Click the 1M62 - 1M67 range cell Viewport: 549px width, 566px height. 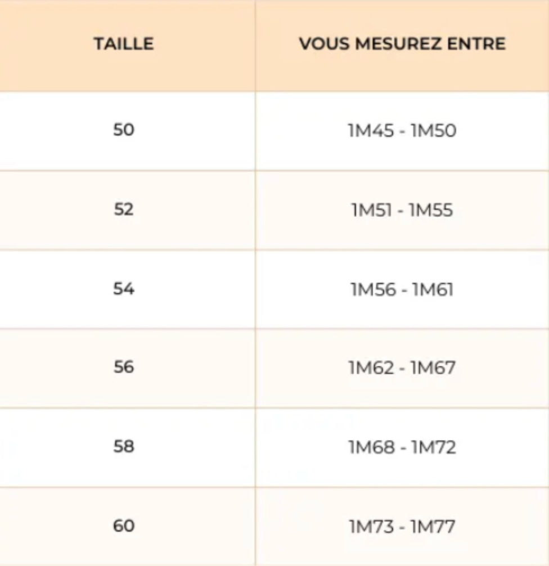pos(402,368)
